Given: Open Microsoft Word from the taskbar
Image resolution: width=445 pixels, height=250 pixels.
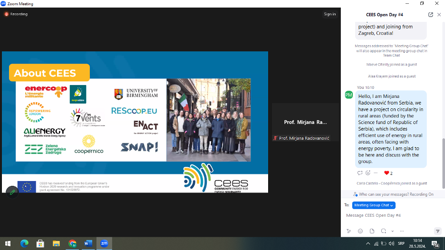Looking at the screenshot, I should coord(88,243).
